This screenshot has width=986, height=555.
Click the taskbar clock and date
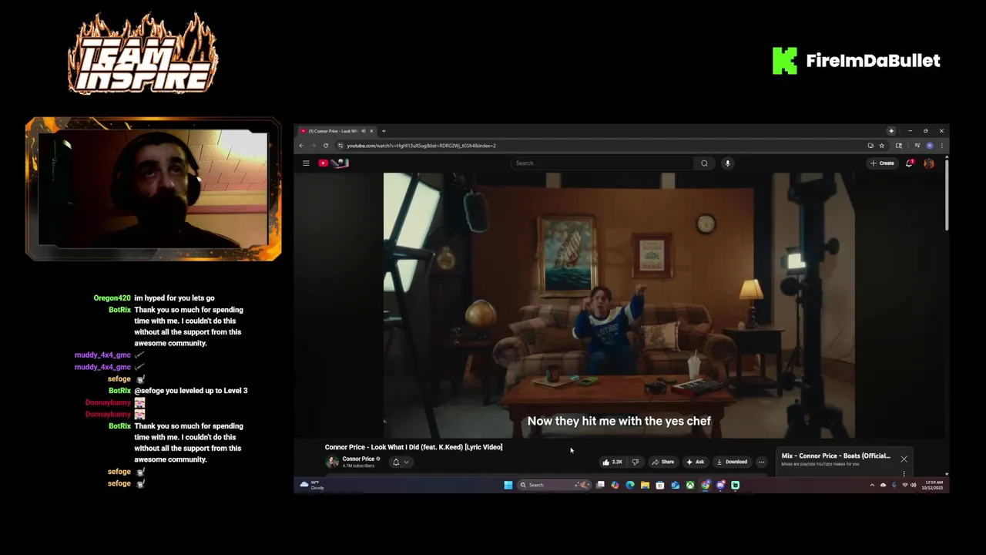point(932,485)
